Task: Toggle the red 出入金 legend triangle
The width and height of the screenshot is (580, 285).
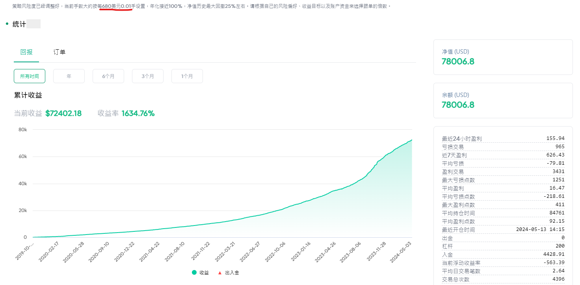Action: click(220, 272)
